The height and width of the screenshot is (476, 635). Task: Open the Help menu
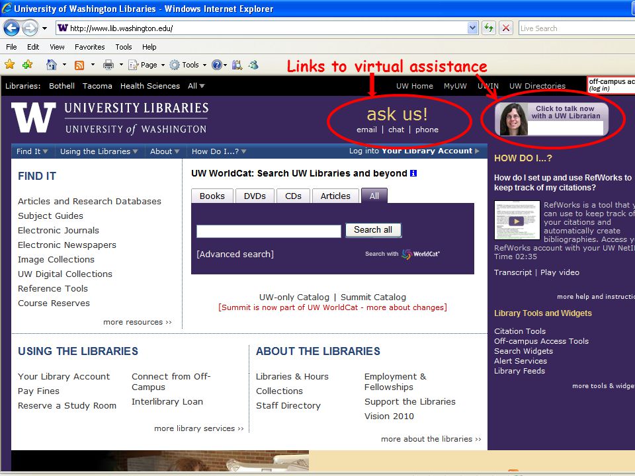tap(149, 47)
